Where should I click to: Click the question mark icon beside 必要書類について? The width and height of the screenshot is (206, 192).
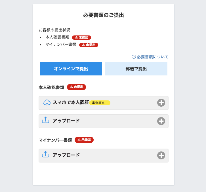(134, 57)
